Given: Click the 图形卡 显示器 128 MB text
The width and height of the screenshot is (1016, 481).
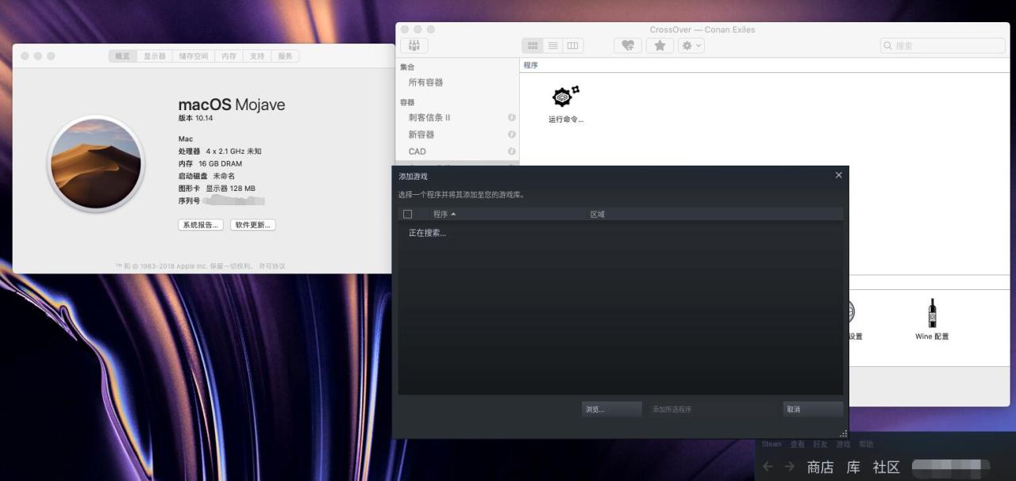Looking at the screenshot, I should click(217, 189).
